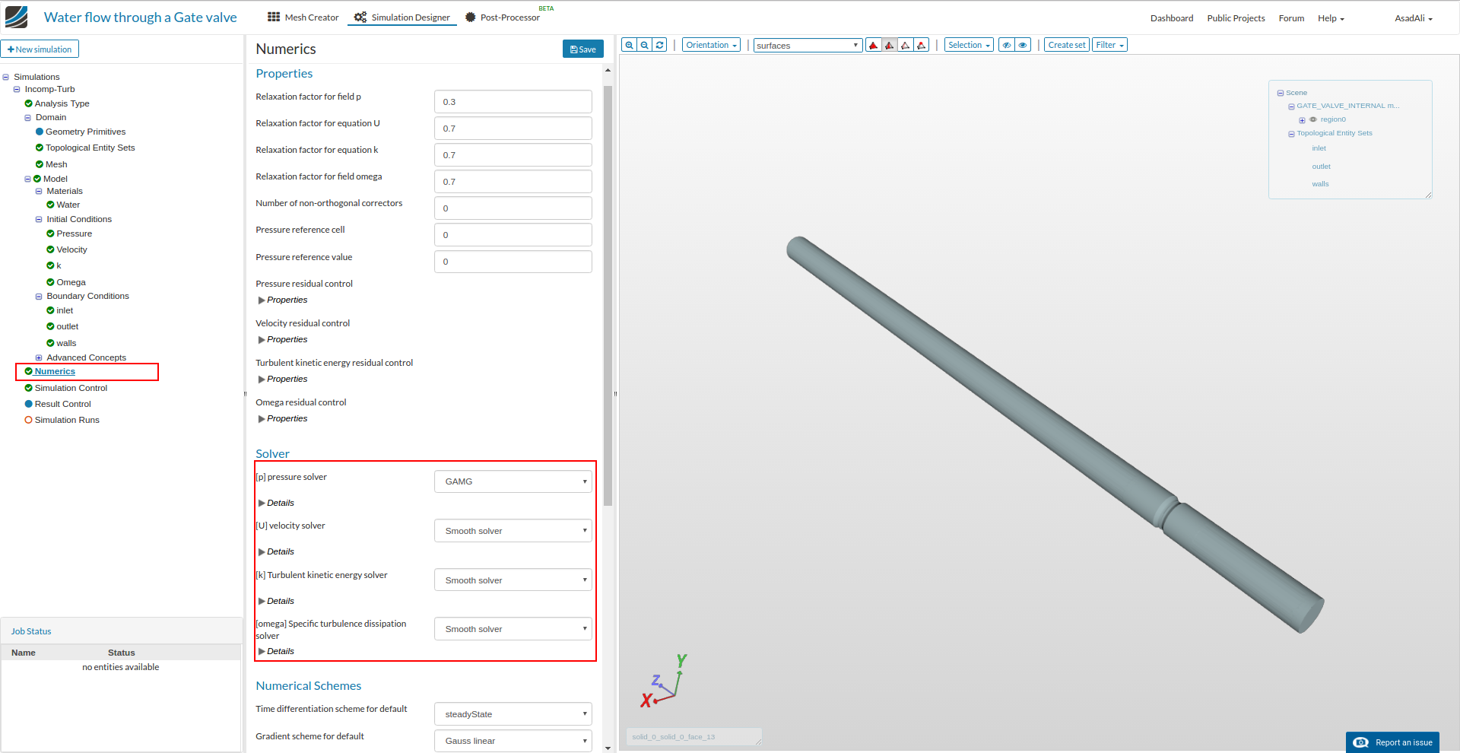
Task: Open the AsadAli account menu
Action: click(x=1414, y=18)
